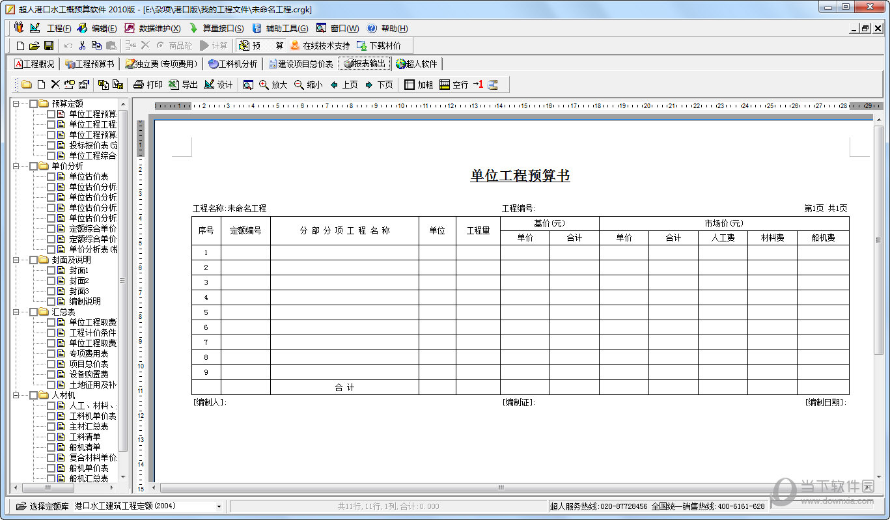Check the 项目总价表 checkbox
890x520 pixels.
51,364
